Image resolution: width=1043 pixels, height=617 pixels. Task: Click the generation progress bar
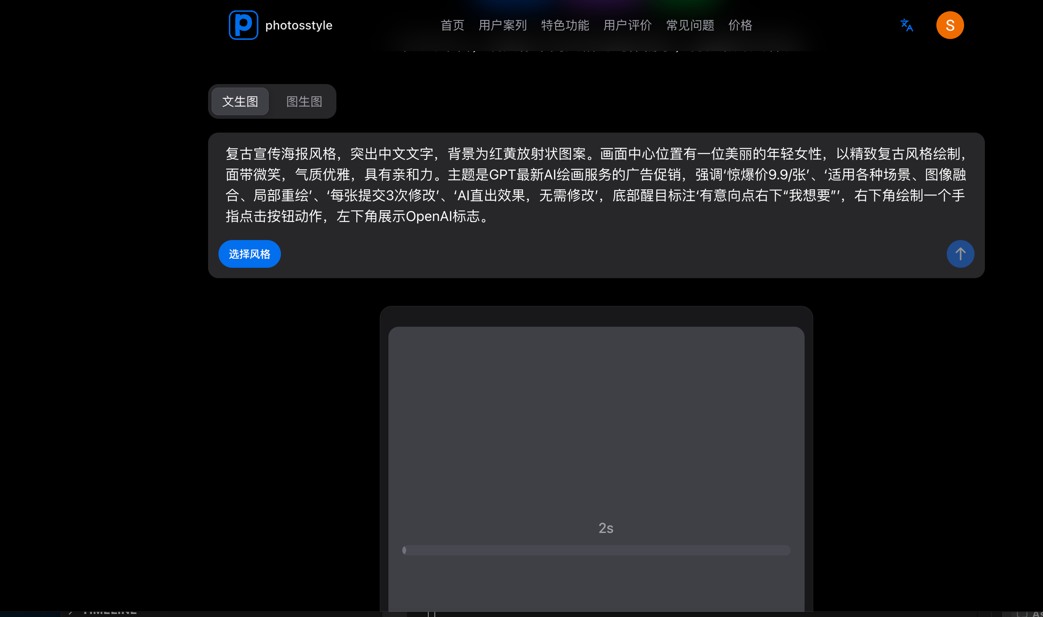(x=596, y=550)
